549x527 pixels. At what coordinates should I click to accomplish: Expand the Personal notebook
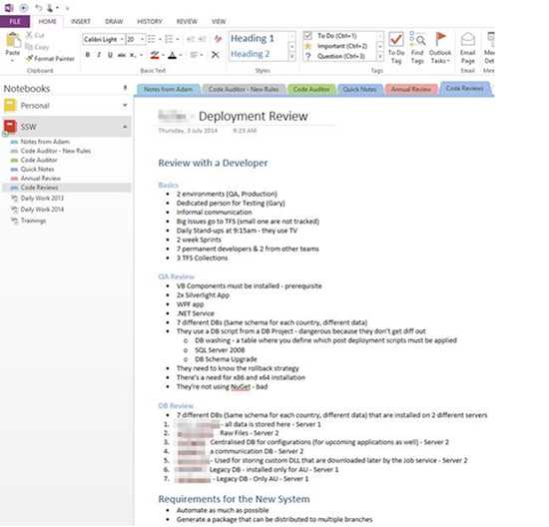[125, 105]
